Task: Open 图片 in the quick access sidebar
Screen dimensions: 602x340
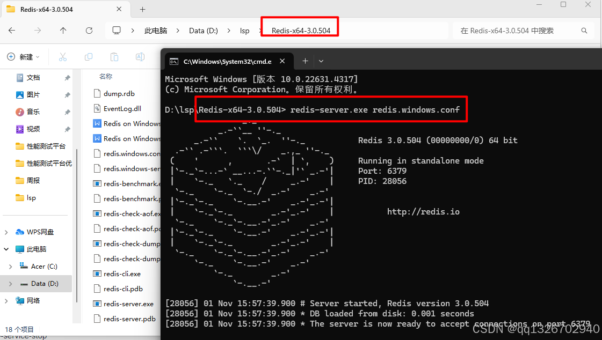Action: pyautogui.click(x=33, y=95)
